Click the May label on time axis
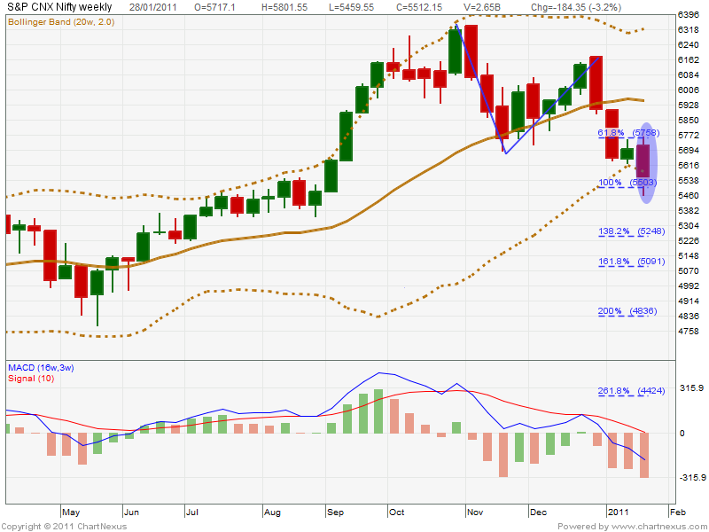 [71, 512]
